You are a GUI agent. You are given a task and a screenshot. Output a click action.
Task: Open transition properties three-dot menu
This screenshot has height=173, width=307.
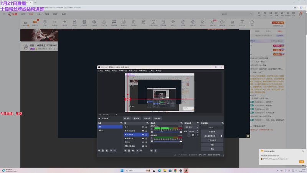tap(197, 135)
